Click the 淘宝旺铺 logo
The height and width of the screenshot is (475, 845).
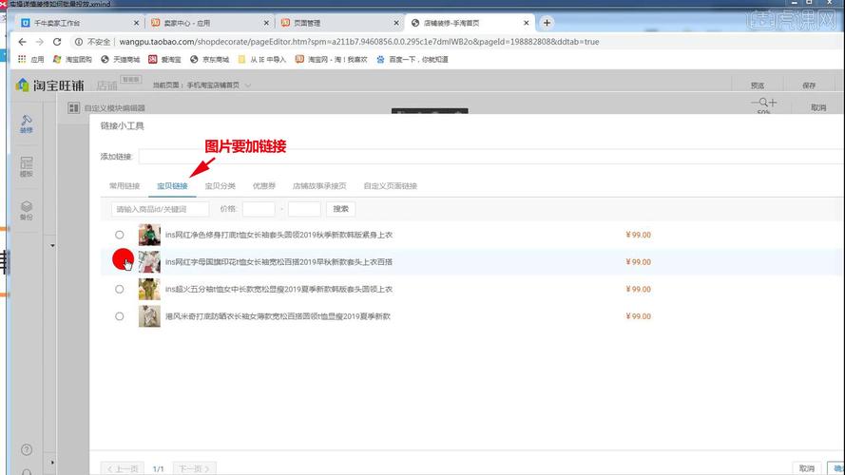coord(49,85)
